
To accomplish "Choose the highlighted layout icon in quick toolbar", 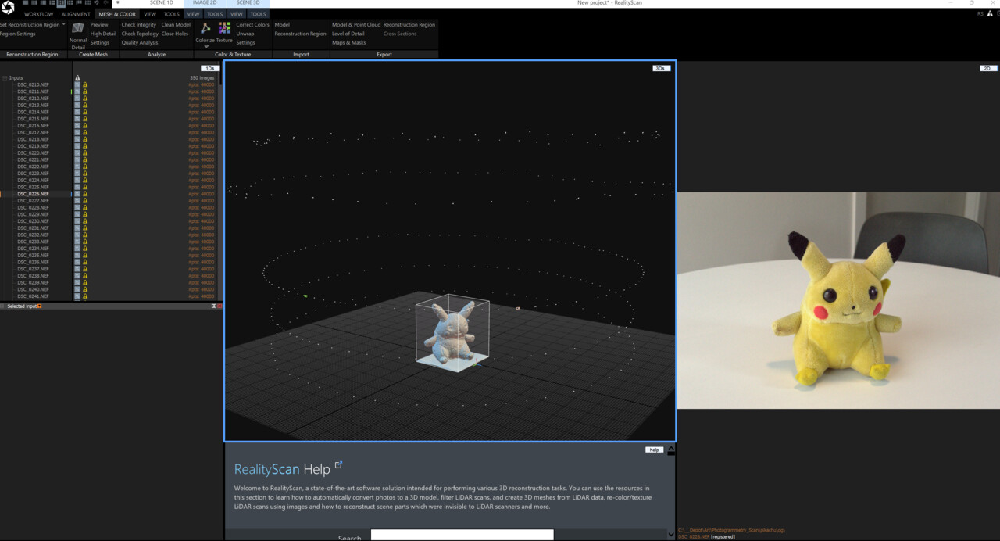I will pyautogui.click(x=61, y=3).
